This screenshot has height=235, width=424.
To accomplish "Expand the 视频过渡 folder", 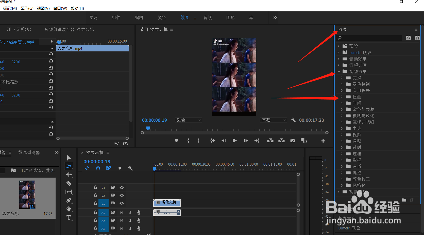I will coord(338,192).
